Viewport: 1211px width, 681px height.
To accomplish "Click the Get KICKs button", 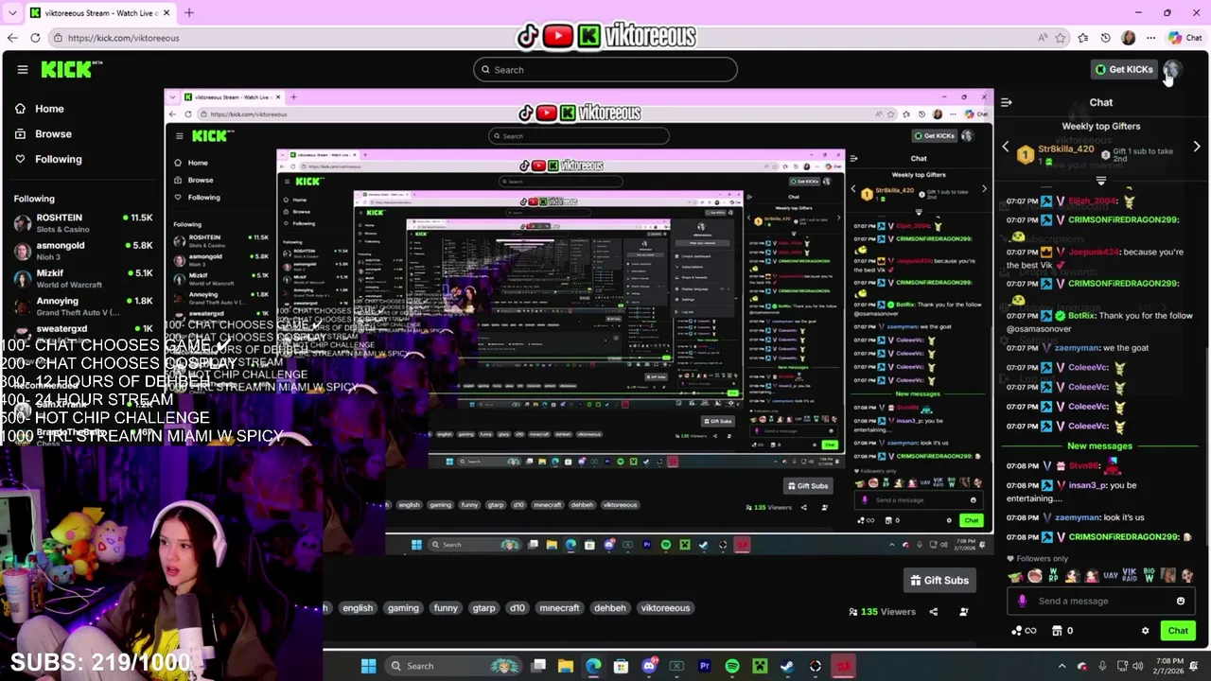I will coord(1124,69).
